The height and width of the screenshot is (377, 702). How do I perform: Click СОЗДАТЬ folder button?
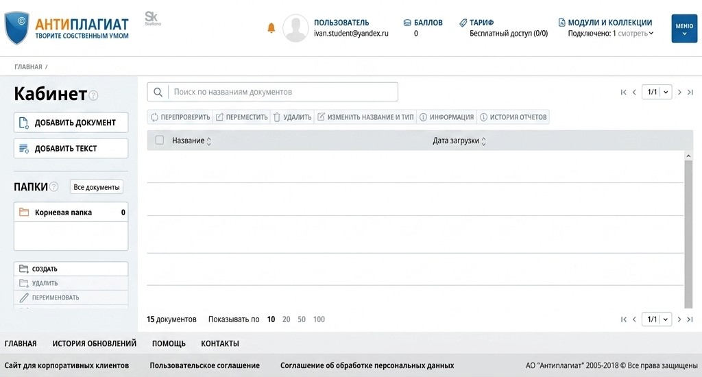pyautogui.click(x=71, y=269)
